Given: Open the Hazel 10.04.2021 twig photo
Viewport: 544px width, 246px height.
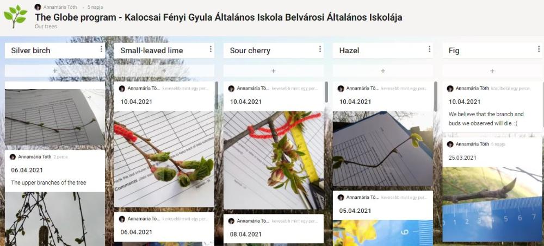Looking at the screenshot, I should [382, 149].
